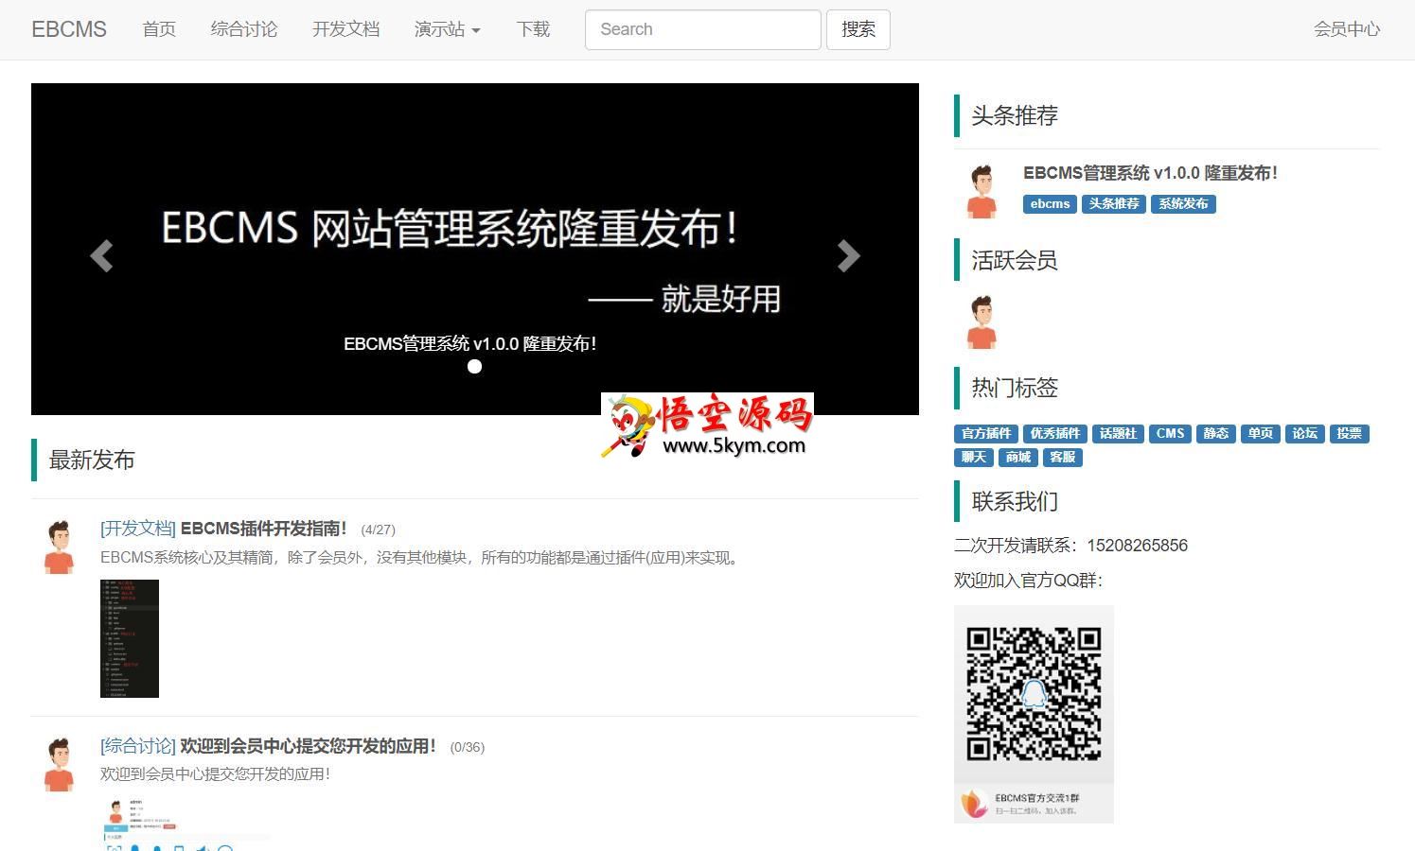Select the 官方插件 hot tag

point(986,434)
